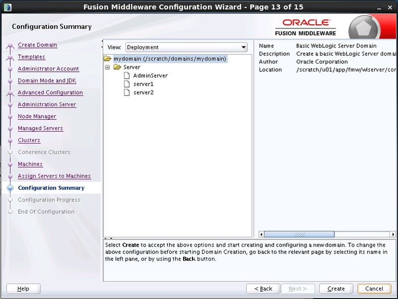Click the Server folder icon
This screenshot has height=299, width=398.
pos(117,67)
